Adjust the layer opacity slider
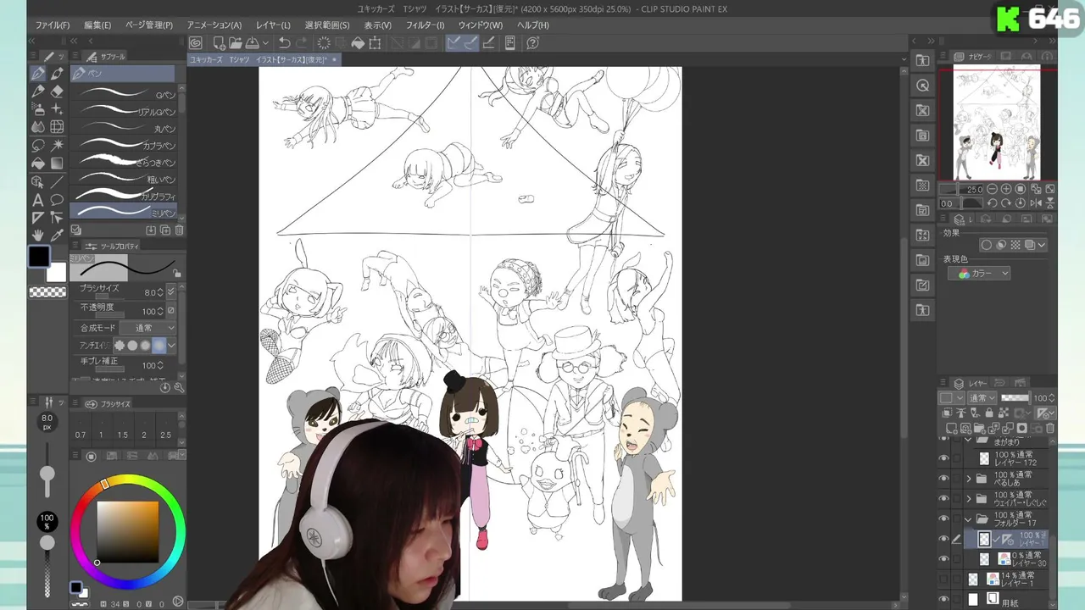This screenshot has height=610, width=1085. pyautogui.click(x=1015, y=397)
